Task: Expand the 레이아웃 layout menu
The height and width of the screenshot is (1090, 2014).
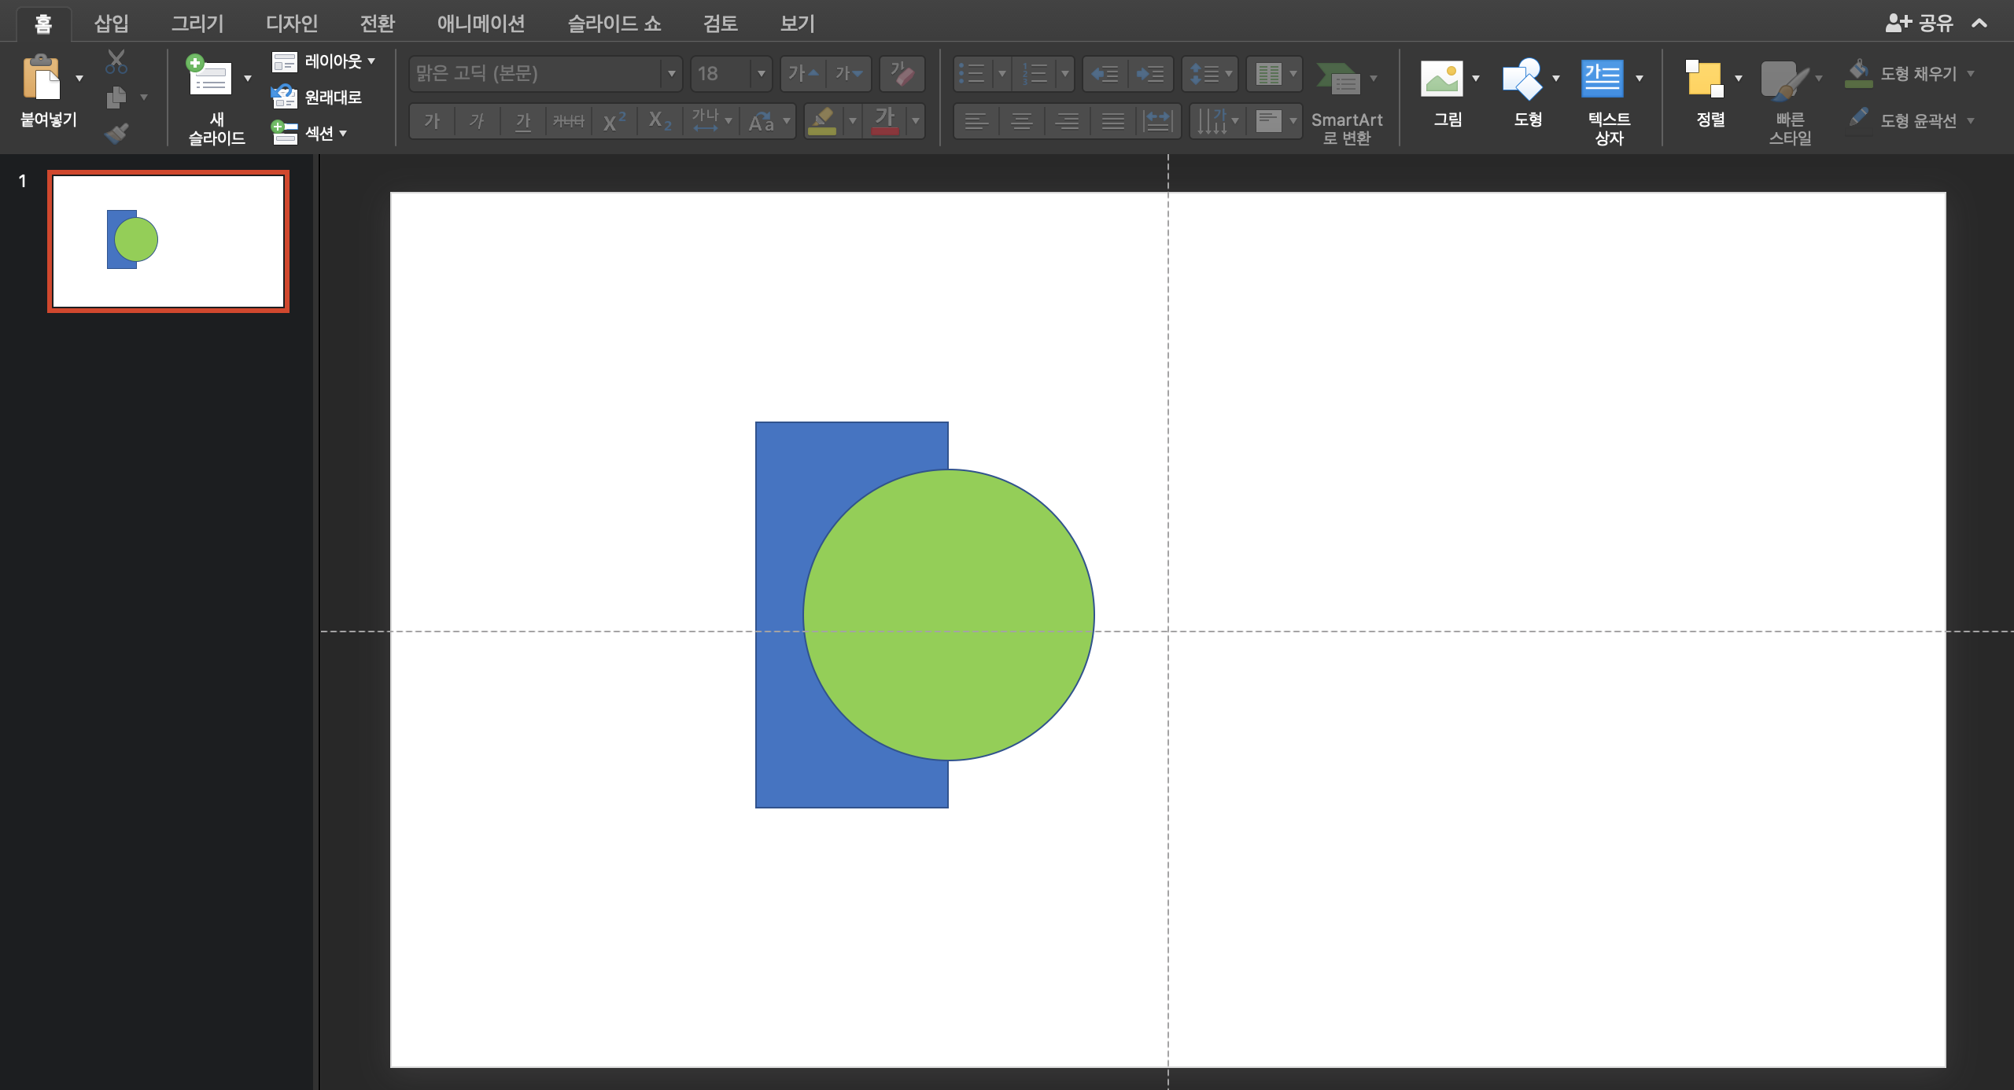Action: pos(332,61)
